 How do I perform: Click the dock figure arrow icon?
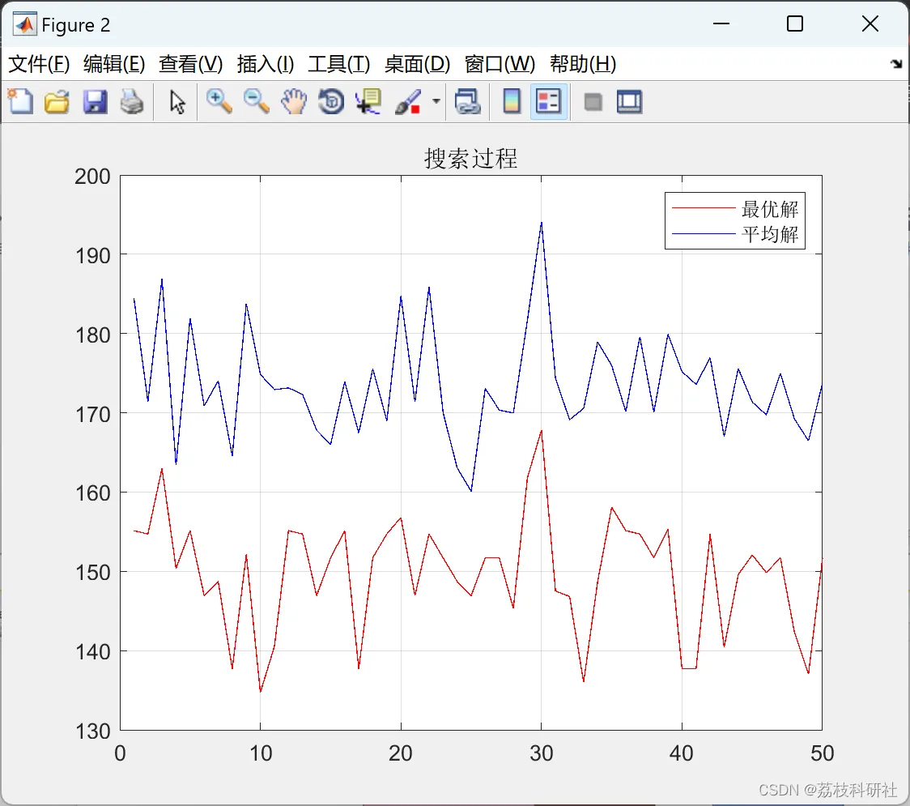(896, 64)
